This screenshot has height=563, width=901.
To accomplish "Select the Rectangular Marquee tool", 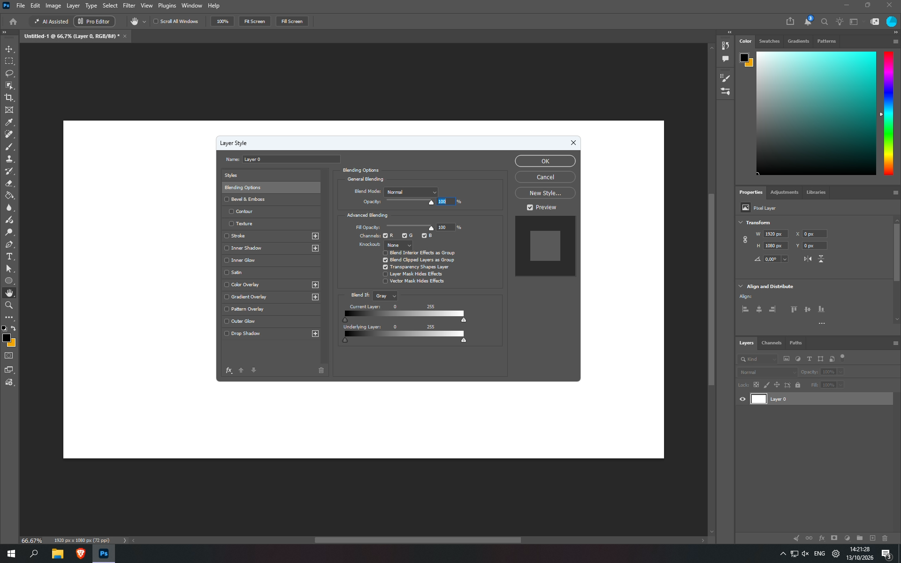I will tap(9, 61).
